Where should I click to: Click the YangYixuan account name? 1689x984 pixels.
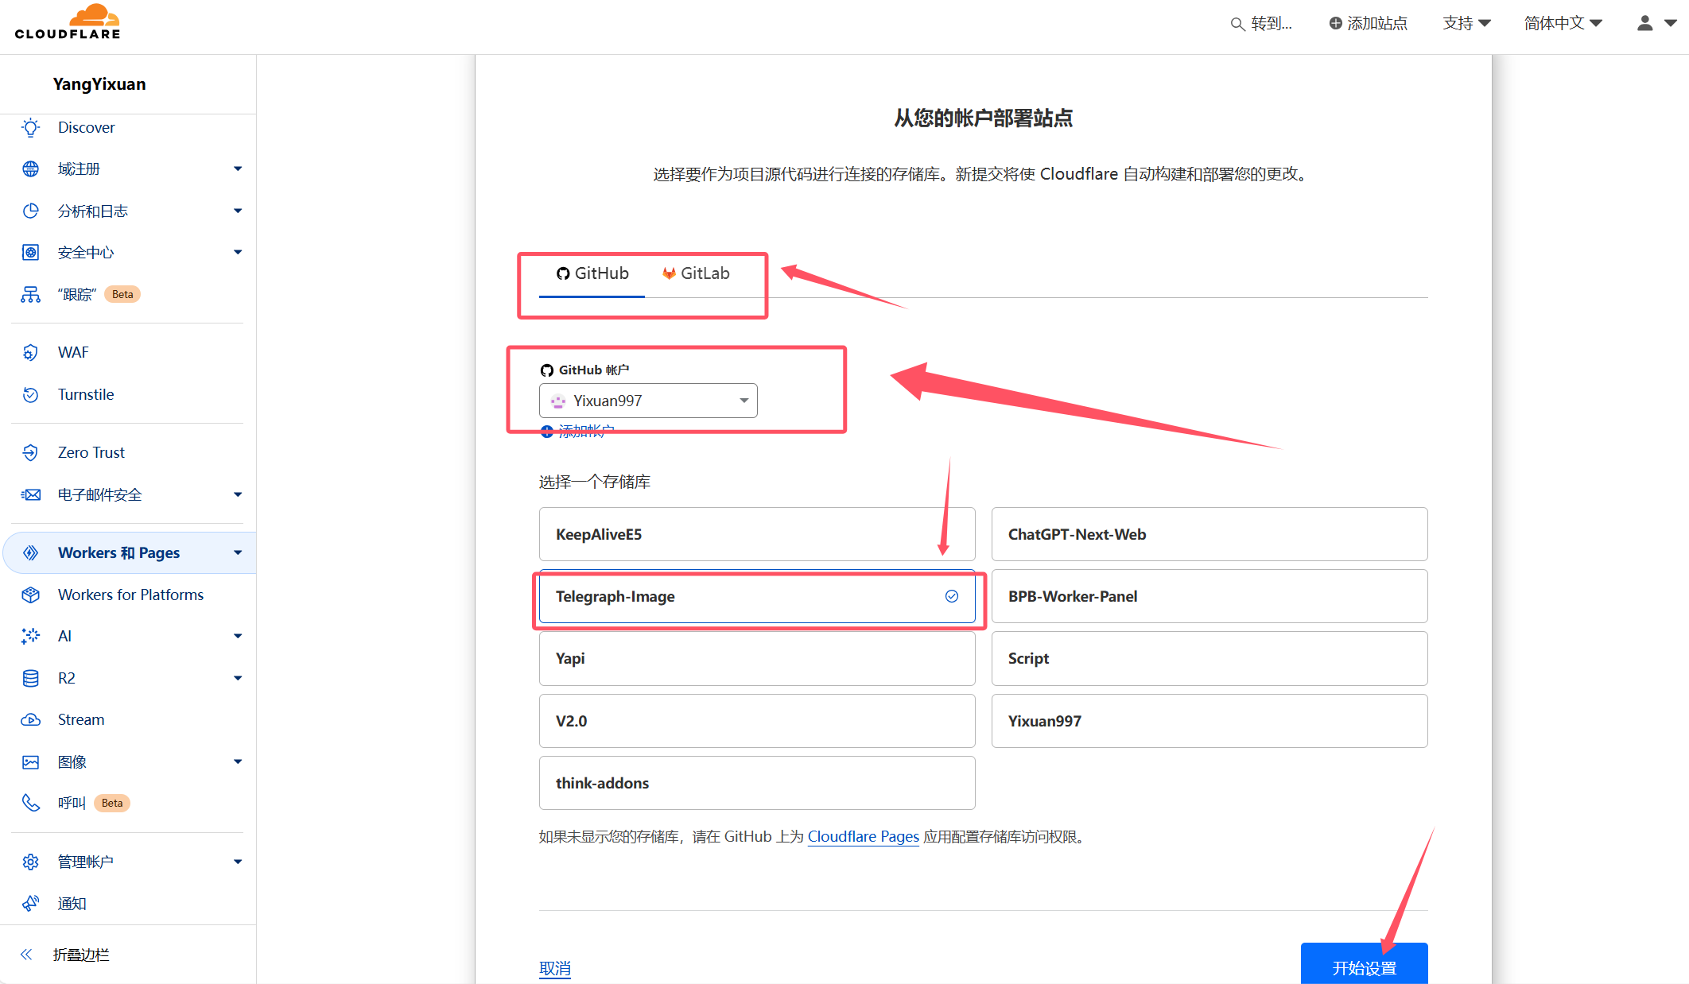click(x=99, y=84)
